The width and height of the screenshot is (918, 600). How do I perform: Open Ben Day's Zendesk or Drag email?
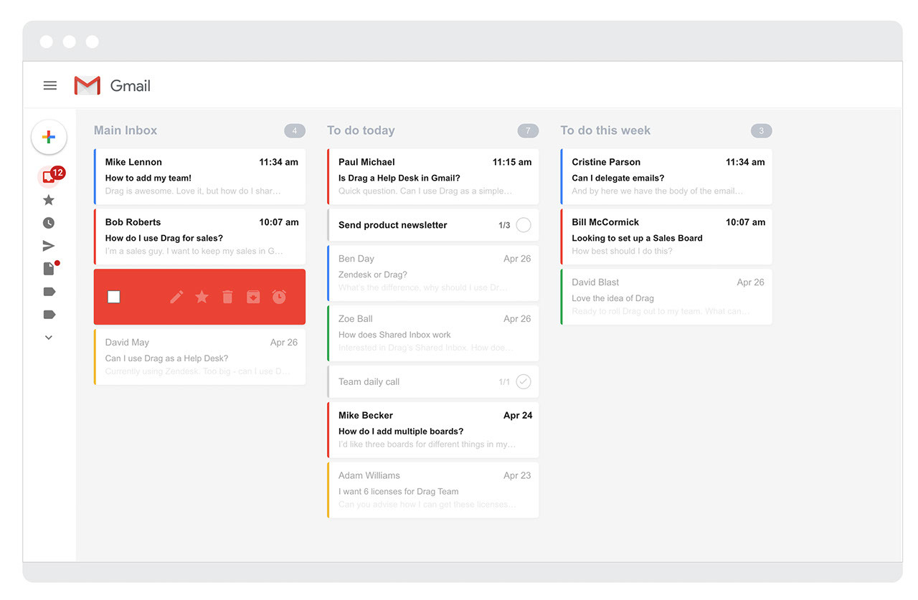[x=433, y=273]
